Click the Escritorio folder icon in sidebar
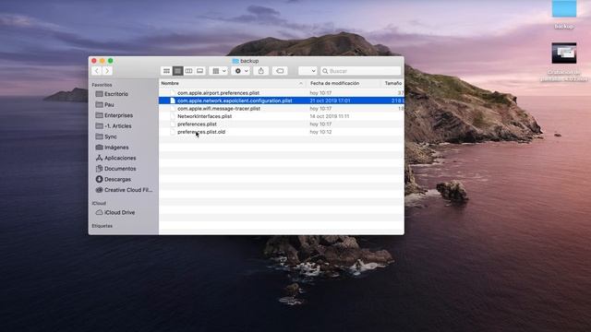Image resolution: width=591 pixels, height=332 pixels. (99, 94)
